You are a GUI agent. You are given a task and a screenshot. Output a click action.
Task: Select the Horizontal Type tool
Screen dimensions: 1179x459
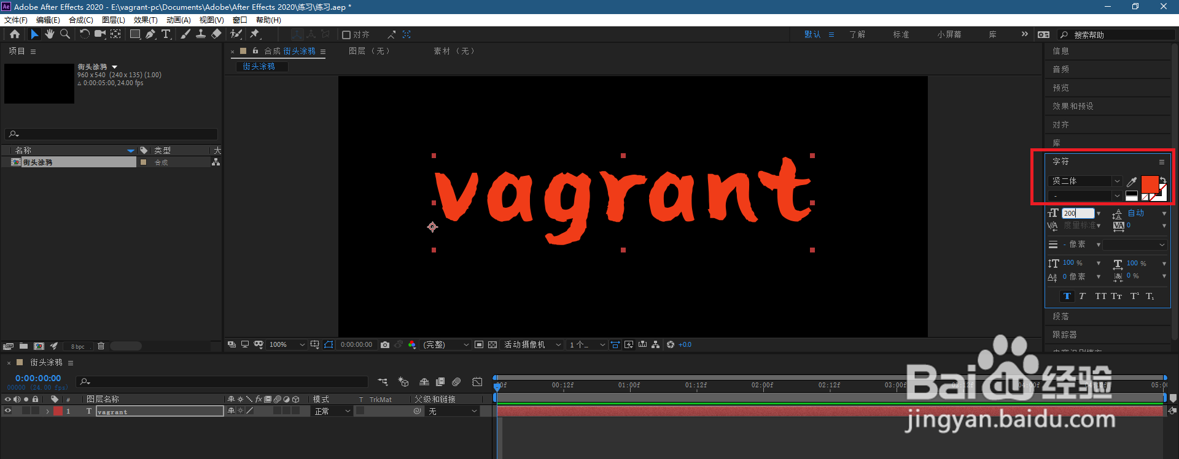click(x=166, y=34)
